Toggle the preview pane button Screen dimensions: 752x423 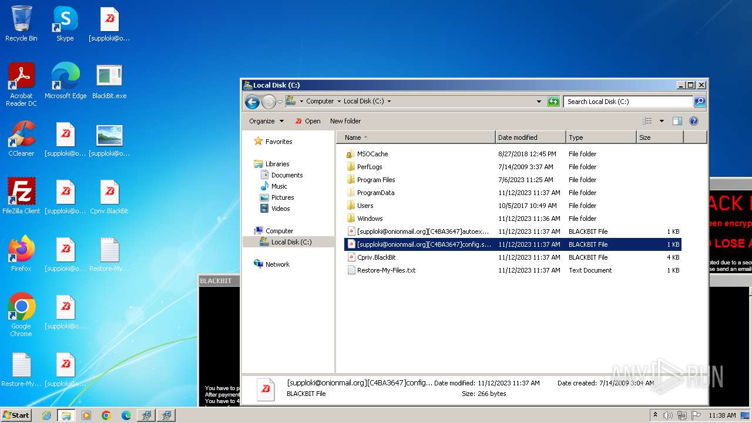coord(677,121)
